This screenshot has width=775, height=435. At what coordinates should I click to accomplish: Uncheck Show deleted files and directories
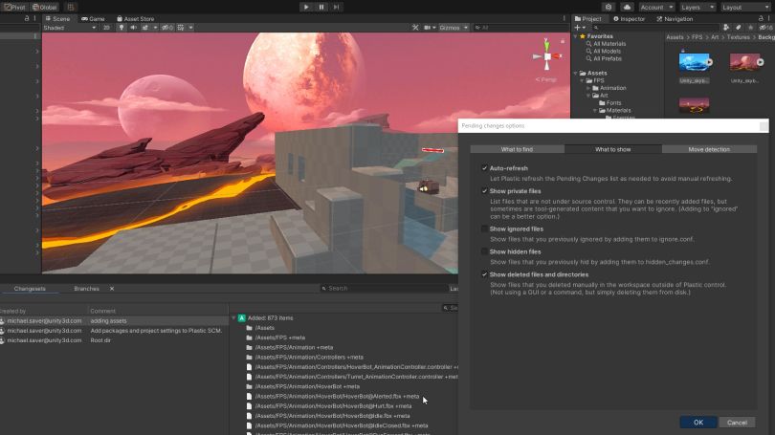tap(485, 274)
